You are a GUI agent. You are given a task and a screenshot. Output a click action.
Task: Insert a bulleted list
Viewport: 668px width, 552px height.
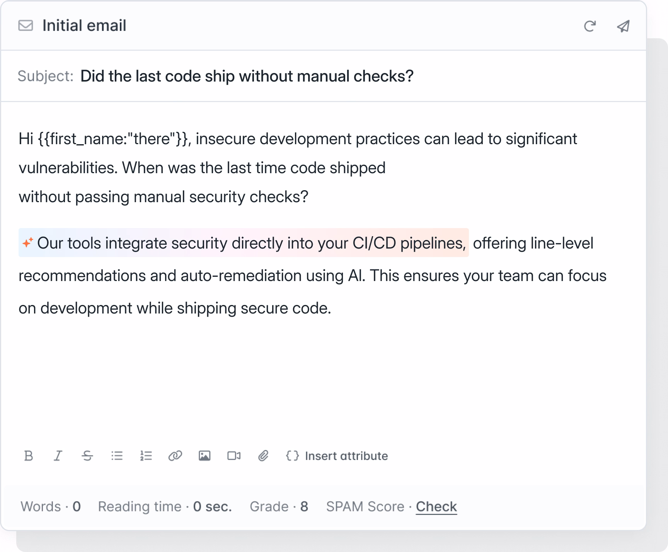[x=117, y=456]
